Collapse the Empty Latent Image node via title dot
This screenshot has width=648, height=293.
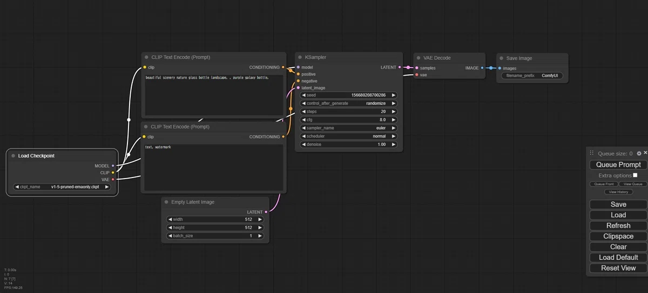coord(166,202)
